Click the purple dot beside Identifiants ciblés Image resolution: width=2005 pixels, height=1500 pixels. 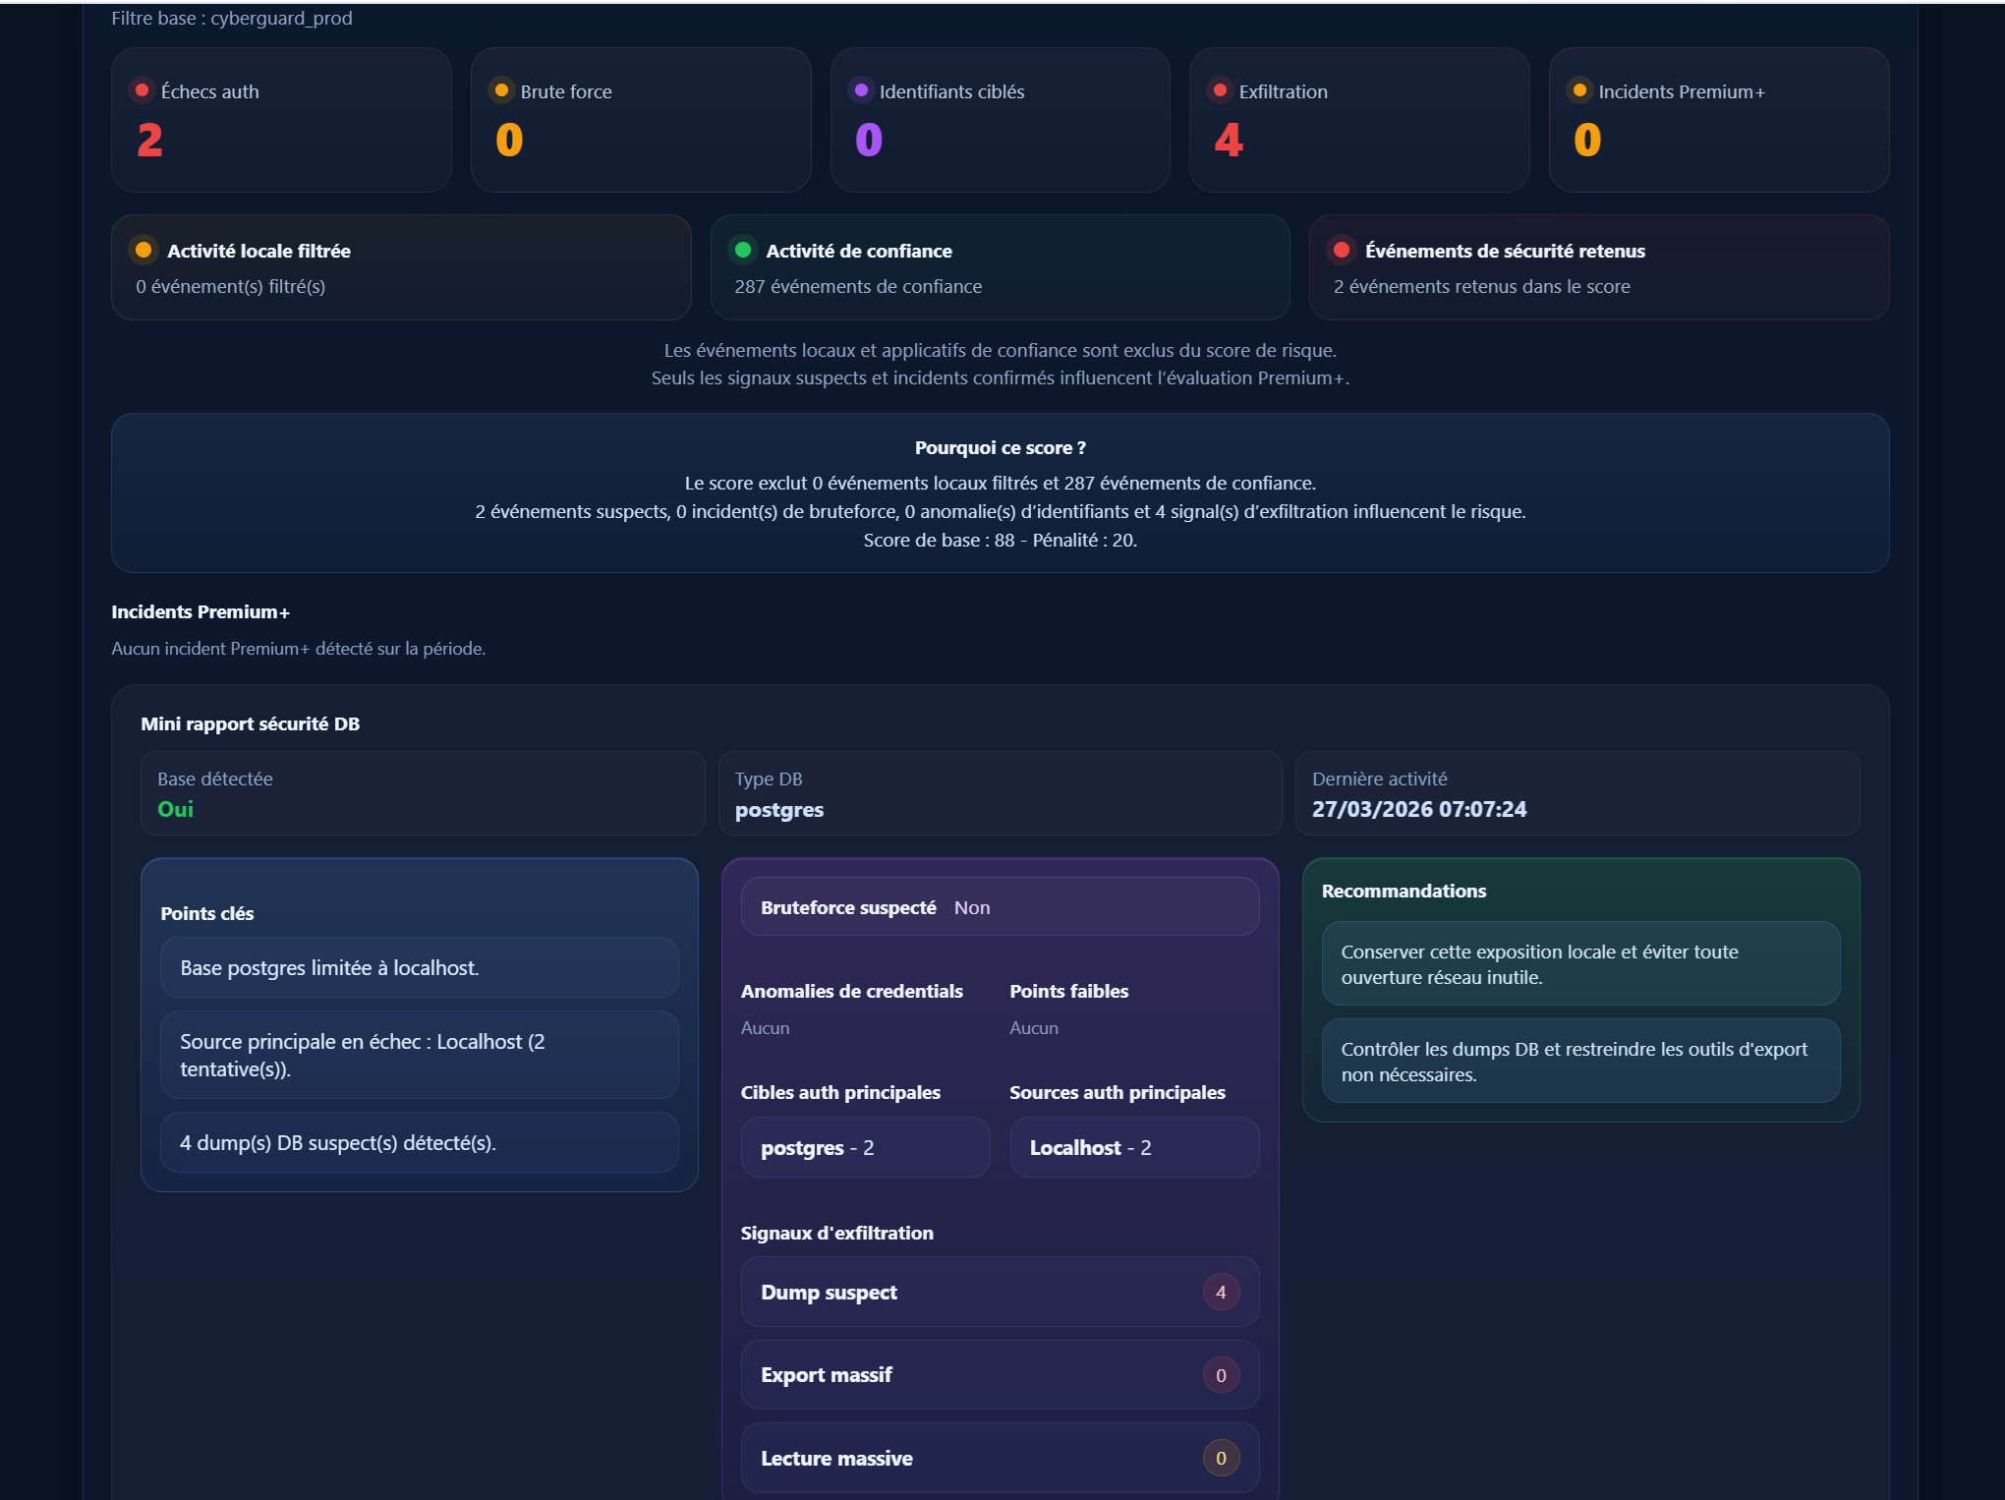tap(861, 90)
